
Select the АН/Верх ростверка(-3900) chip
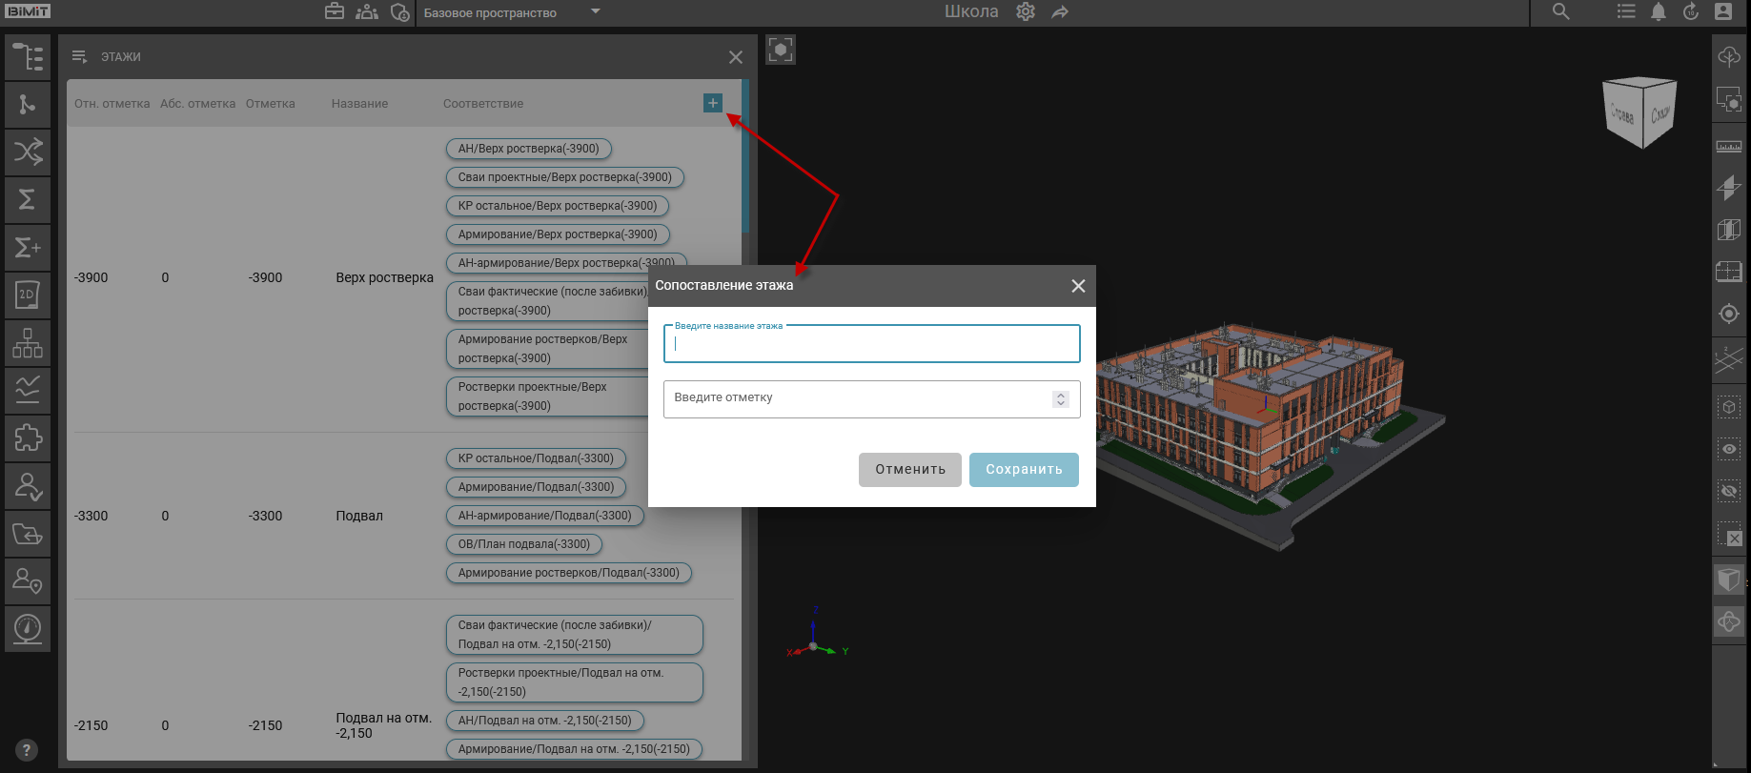pyautogui.click(x=528, y=149)
